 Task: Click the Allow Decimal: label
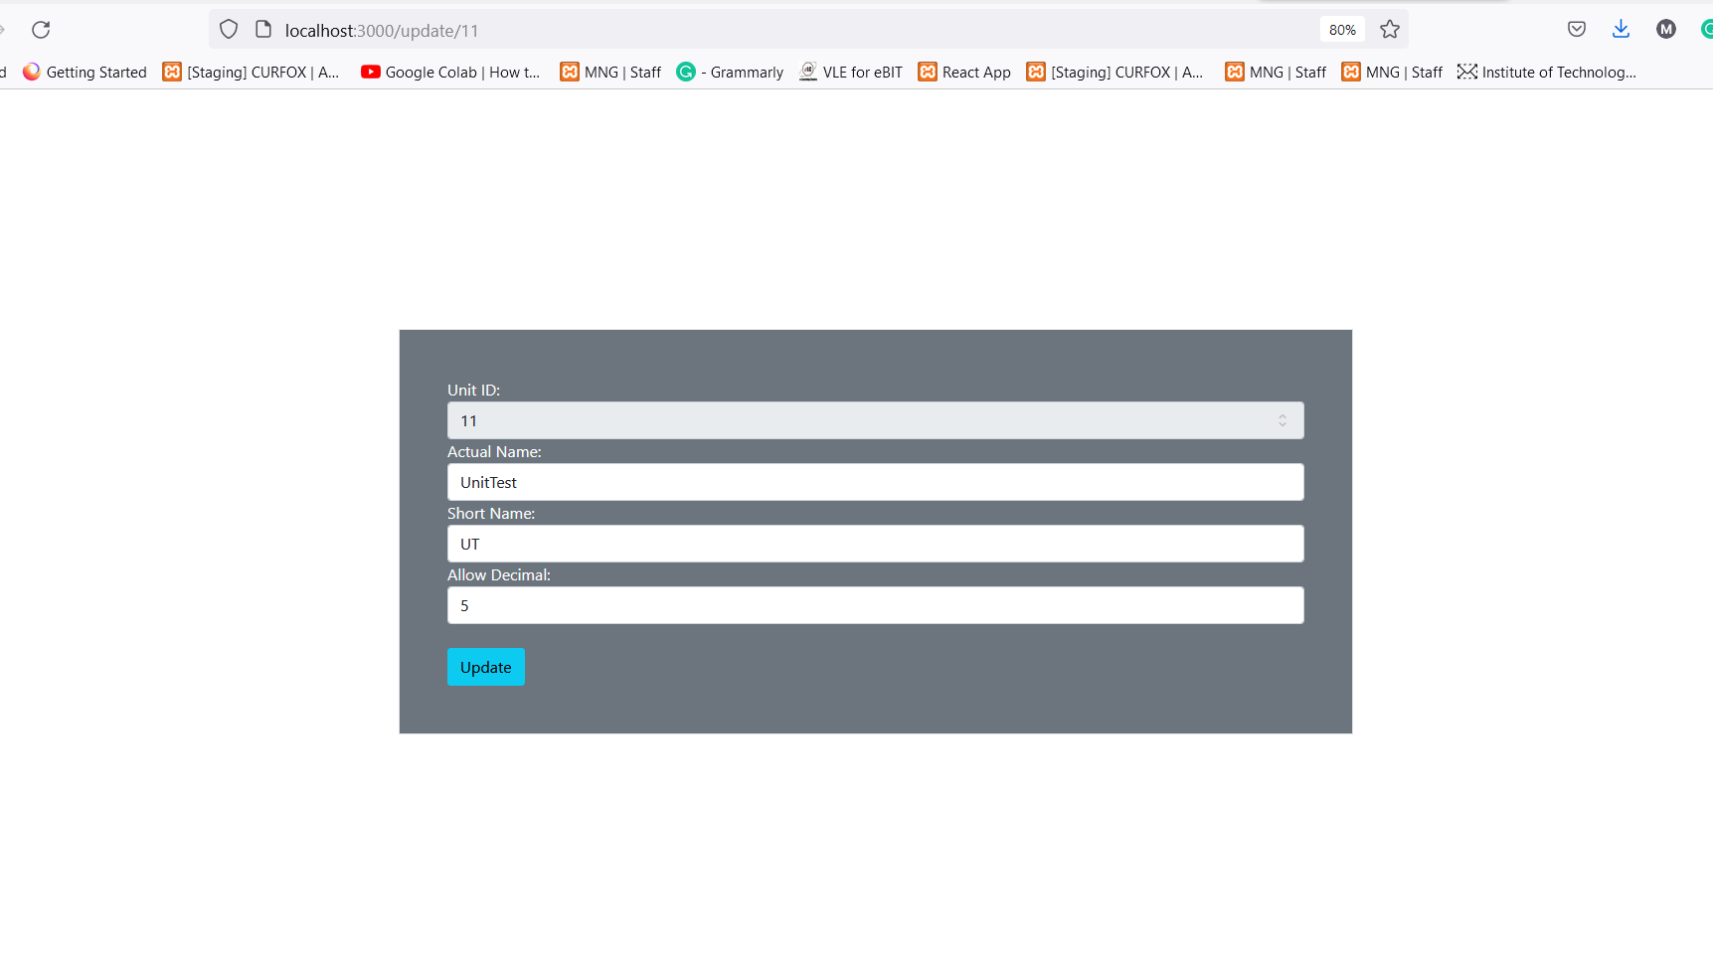[498, 575]
